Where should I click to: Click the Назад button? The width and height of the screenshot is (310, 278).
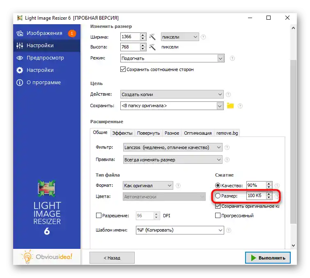(x=112, y=257)
